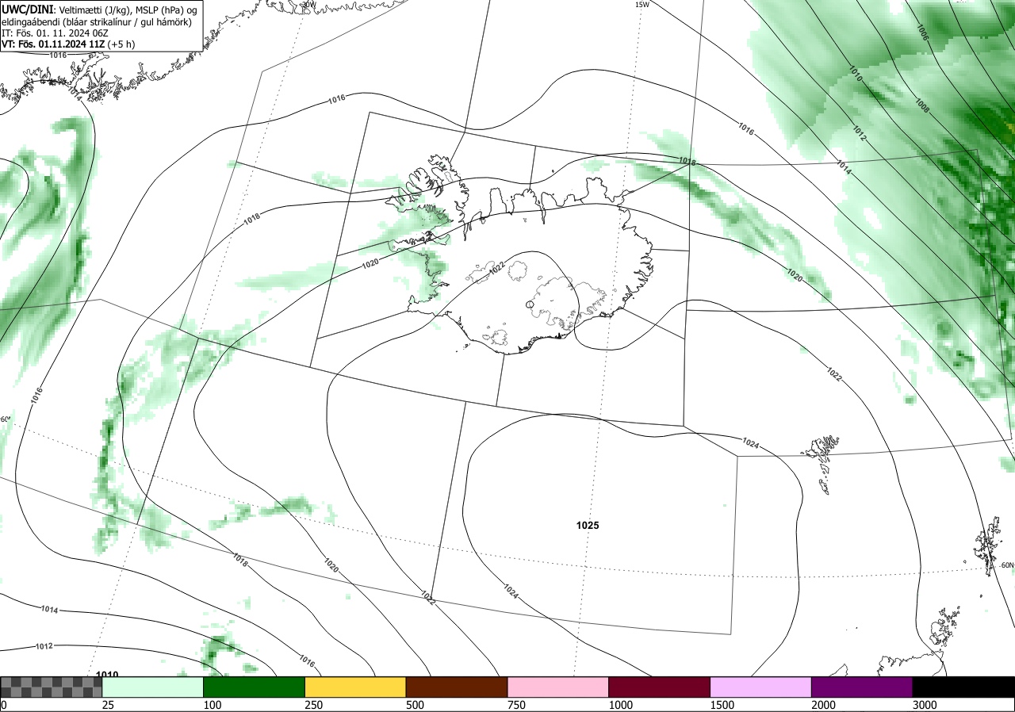Viewport: 1015px width, 712px height.
Task: Click the bold "1025" high pressure label
Action: 588,526
